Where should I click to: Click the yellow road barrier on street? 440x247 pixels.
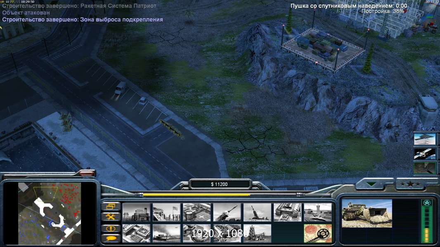[170, 128]
